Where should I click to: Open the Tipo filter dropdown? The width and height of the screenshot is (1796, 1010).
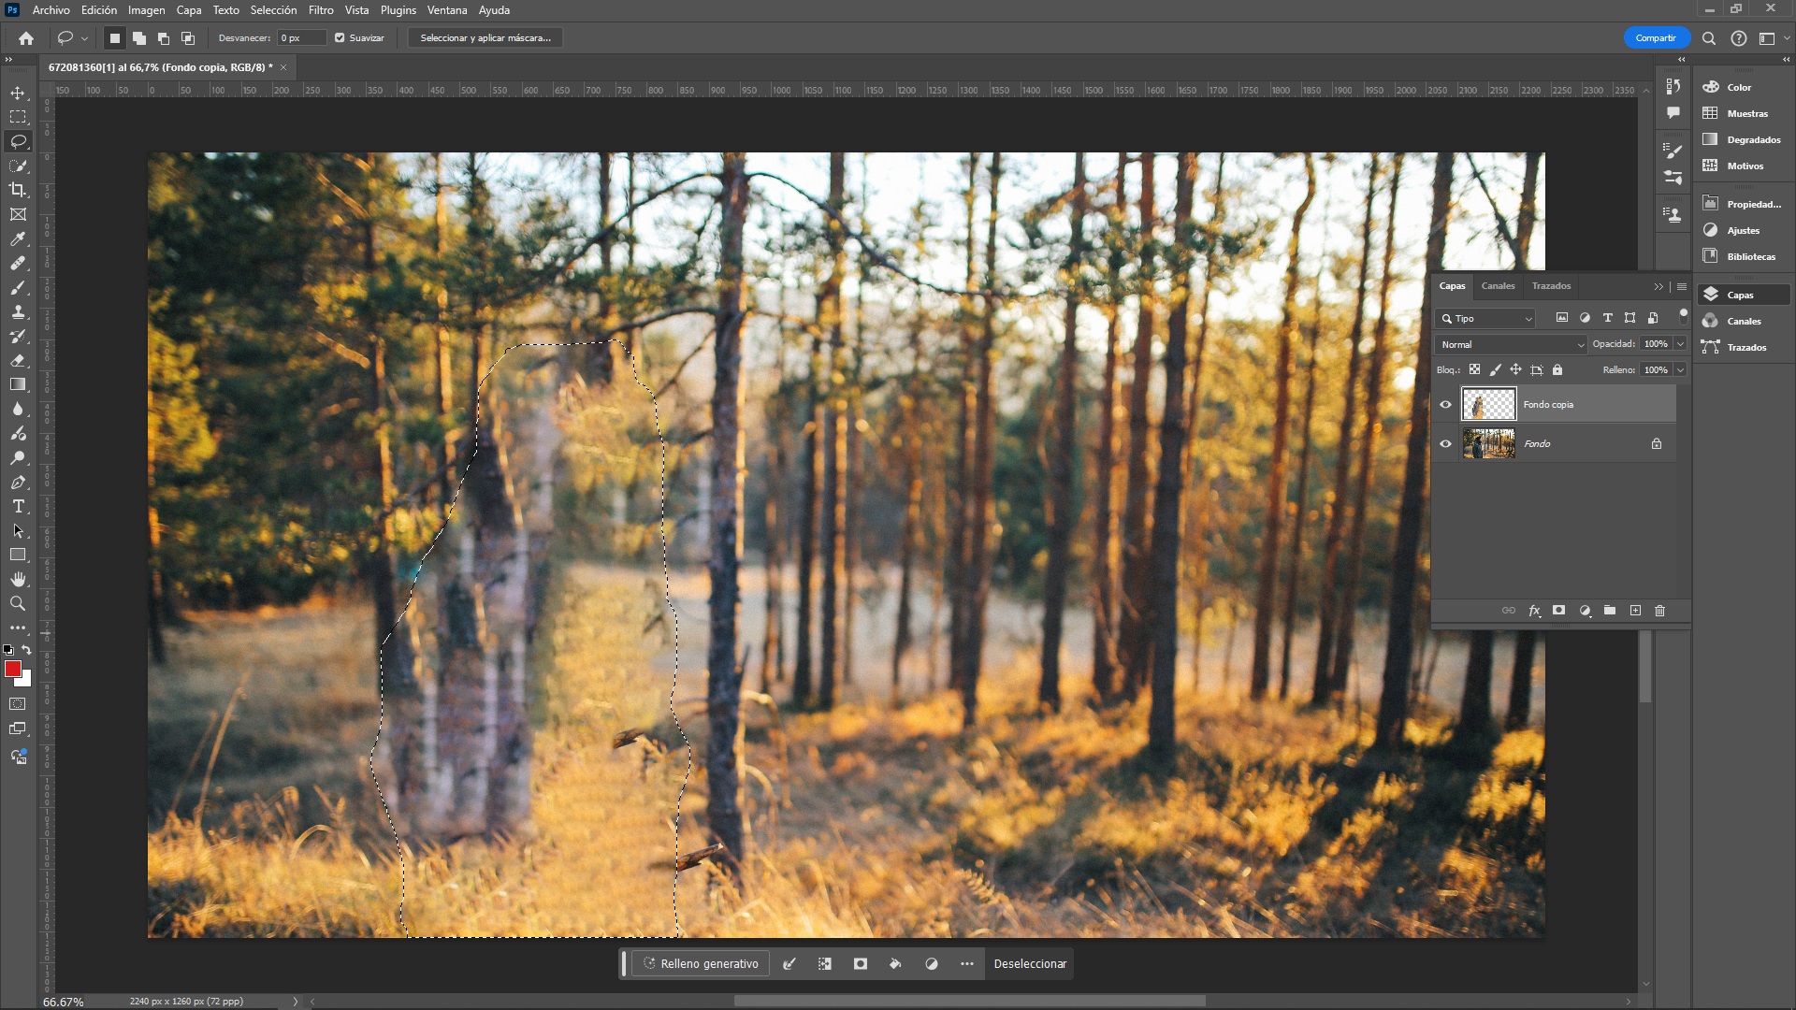pyautogui.click(x=1486, y=319)
